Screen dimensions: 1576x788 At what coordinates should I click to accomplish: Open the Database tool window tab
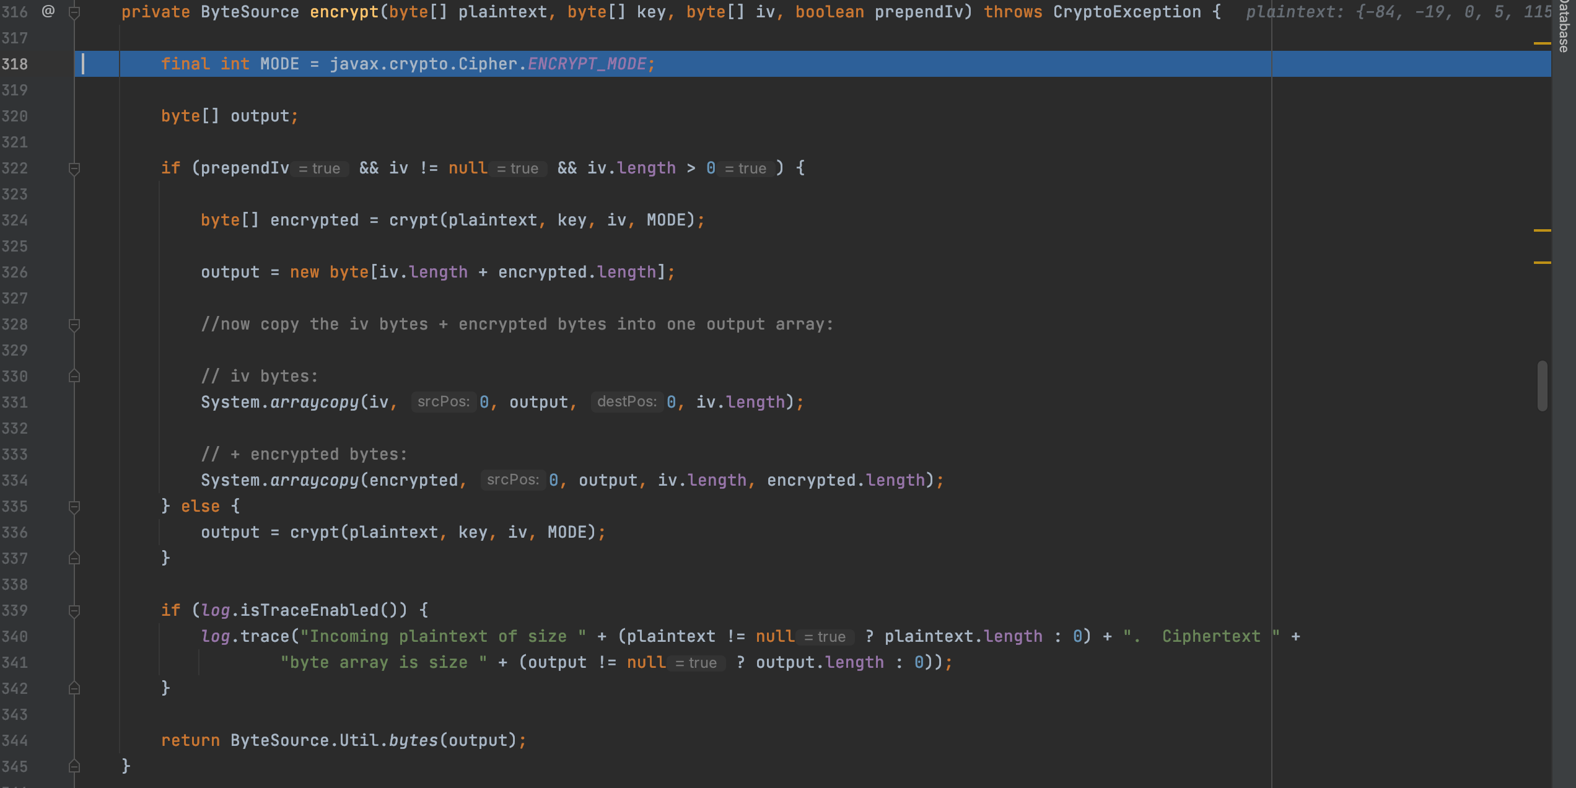click(x=1564, y=25)
